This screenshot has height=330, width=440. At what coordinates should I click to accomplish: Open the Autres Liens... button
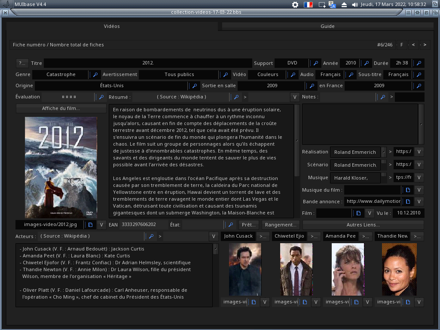[x=363, y=225]
